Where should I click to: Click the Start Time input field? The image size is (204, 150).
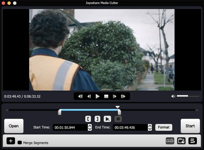(x=70, y=127)
